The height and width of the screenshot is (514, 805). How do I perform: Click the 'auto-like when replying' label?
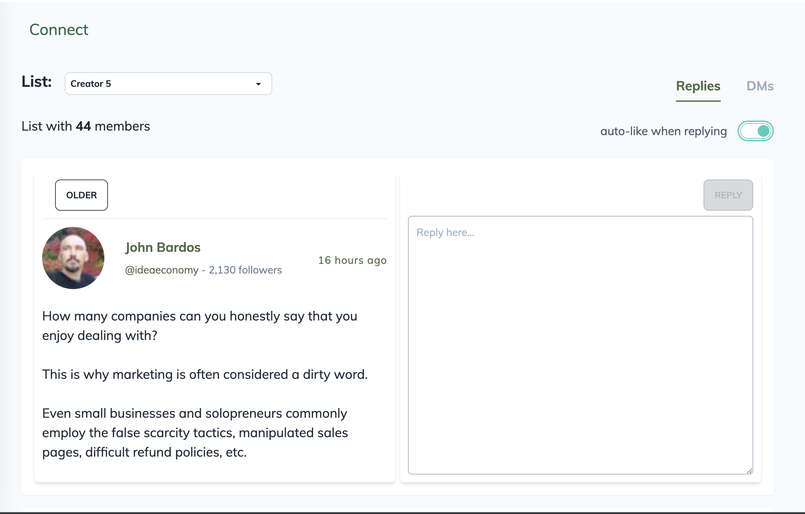point(663,131)
